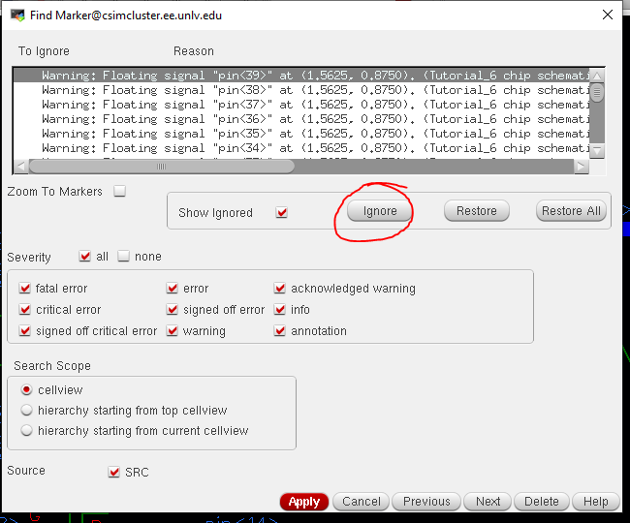This screenshot has height=523, width=630.
Task: Close the Find Marker dialog
Action: [x=608, y=15]
